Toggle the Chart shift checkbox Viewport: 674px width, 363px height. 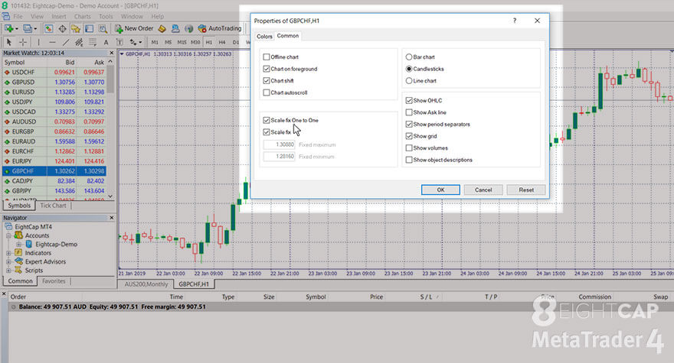tap(267, 81)
